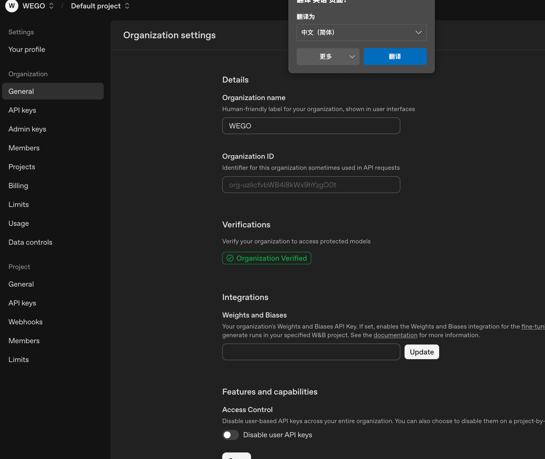The width and height of the screenshot is (545, 459).
Task: Click the Weights and Biases API key field
Action: 311,352
